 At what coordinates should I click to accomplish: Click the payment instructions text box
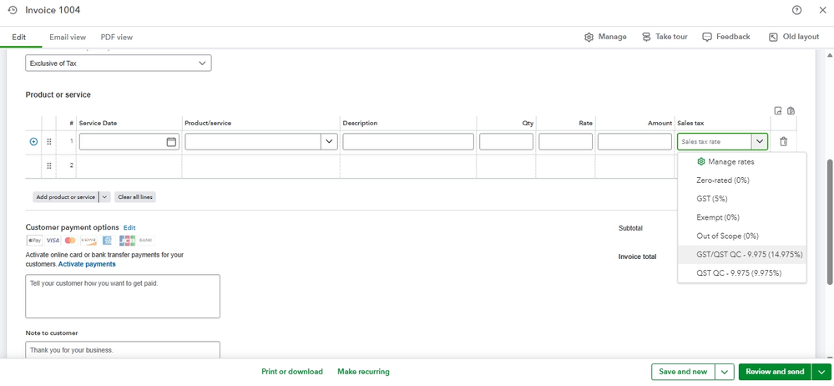123,296
